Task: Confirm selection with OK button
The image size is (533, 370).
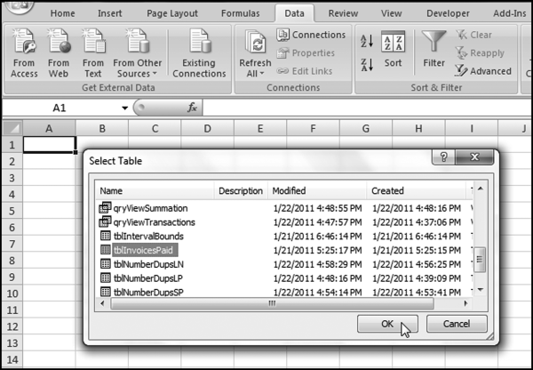Action: click(387, 324)
